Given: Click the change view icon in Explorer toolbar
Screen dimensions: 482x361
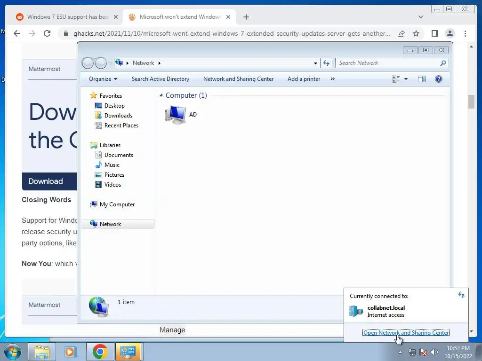Looking at the screenshot, I should coord(396,79).
